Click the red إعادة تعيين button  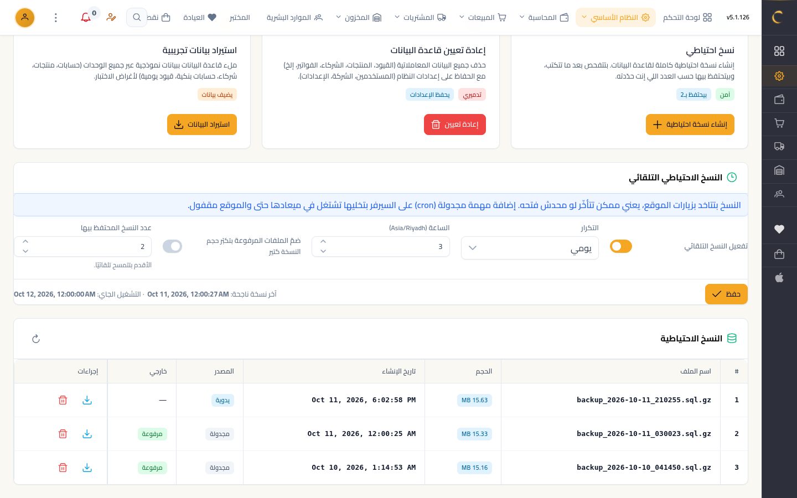pos(455,124)
